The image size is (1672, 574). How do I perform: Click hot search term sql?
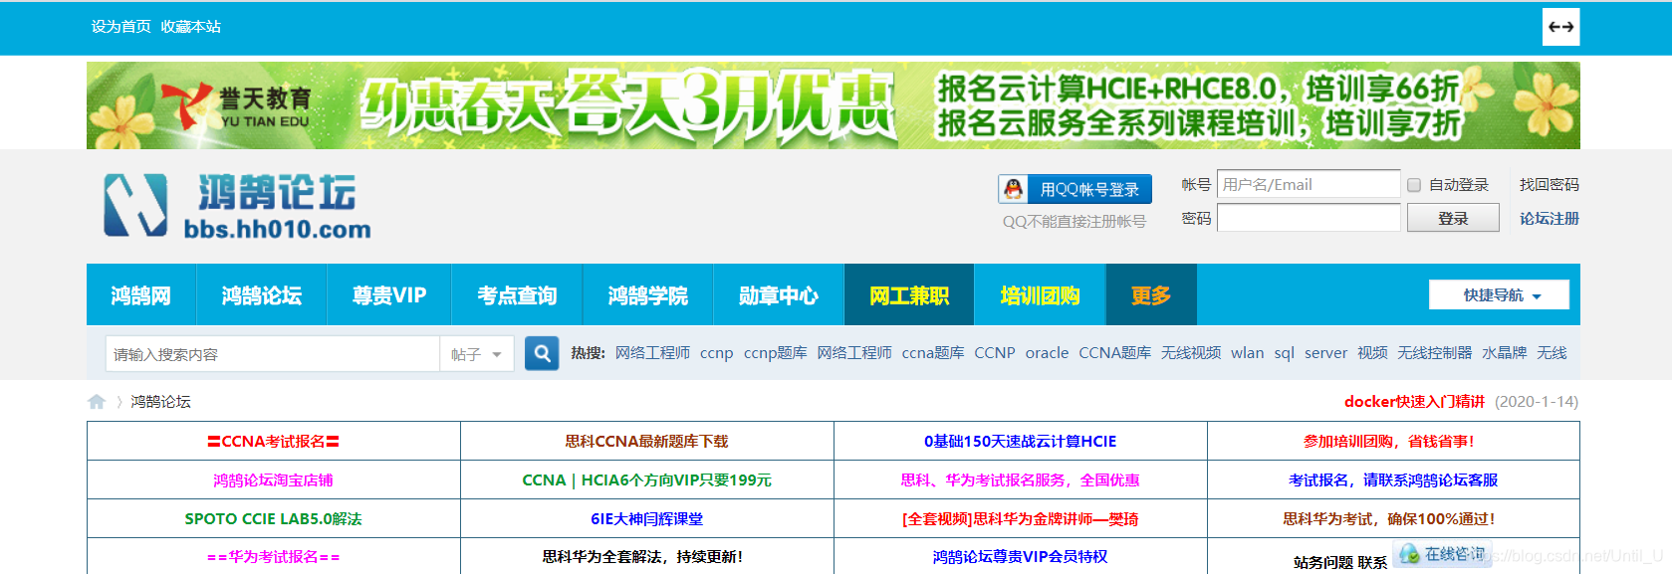click(1285, 353)
